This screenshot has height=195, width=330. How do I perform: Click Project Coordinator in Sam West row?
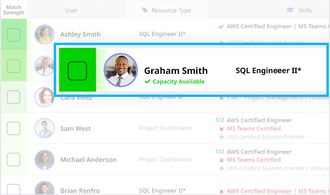point(165,128)
